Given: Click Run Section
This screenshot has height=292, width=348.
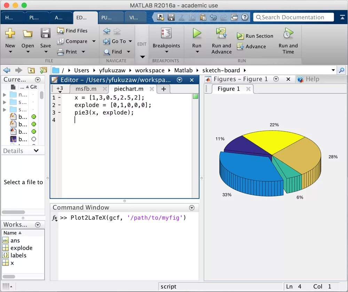Looking at the screenshot, I should (255, 36).
